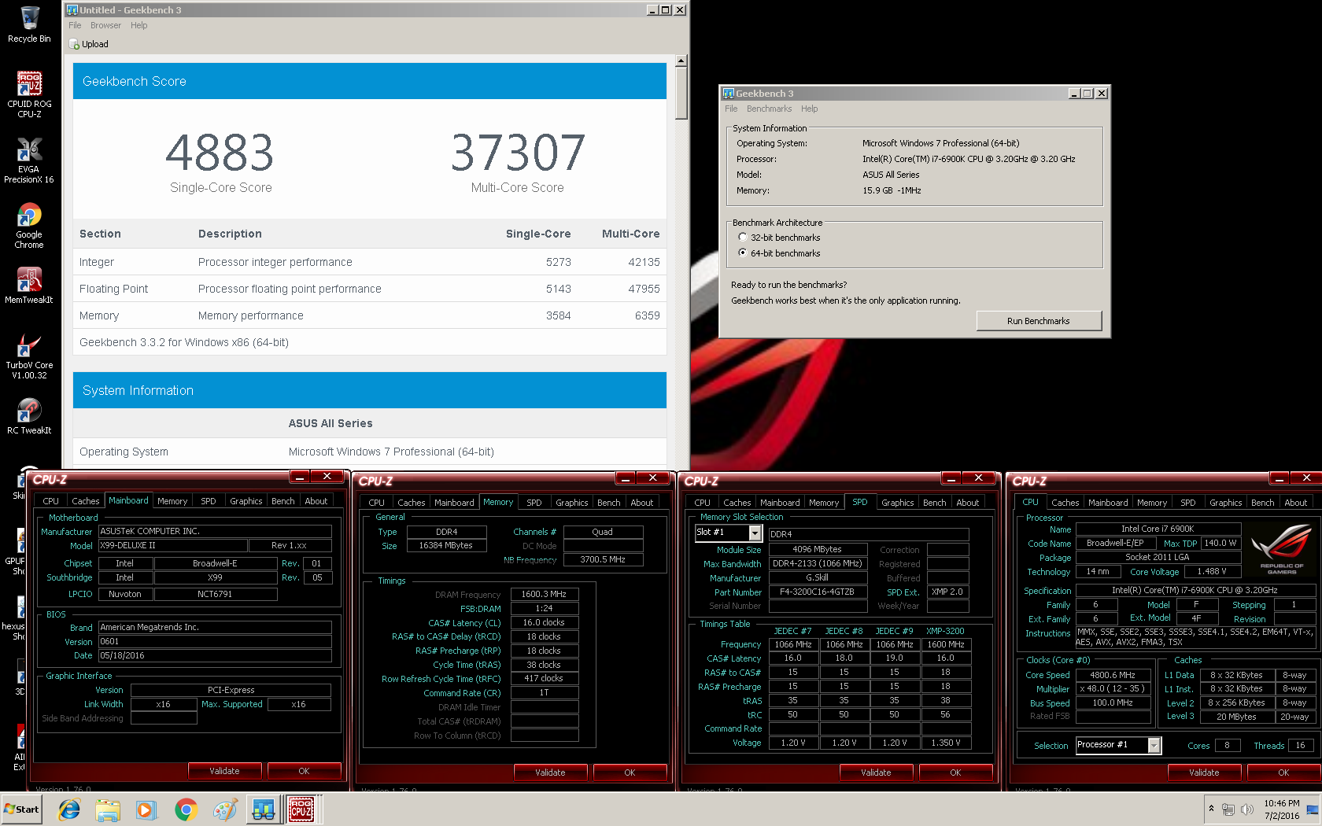The image size is (1322, 826).
Task: Click the volume tray icon
Action: [x=1246, y=809]
